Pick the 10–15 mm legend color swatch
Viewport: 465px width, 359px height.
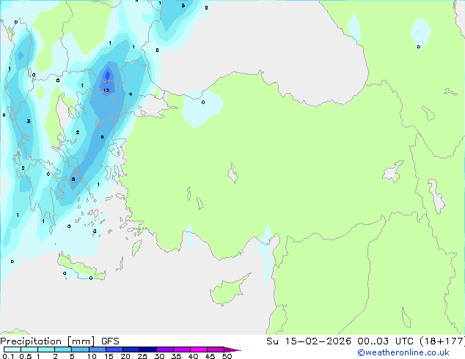point(97,349)
